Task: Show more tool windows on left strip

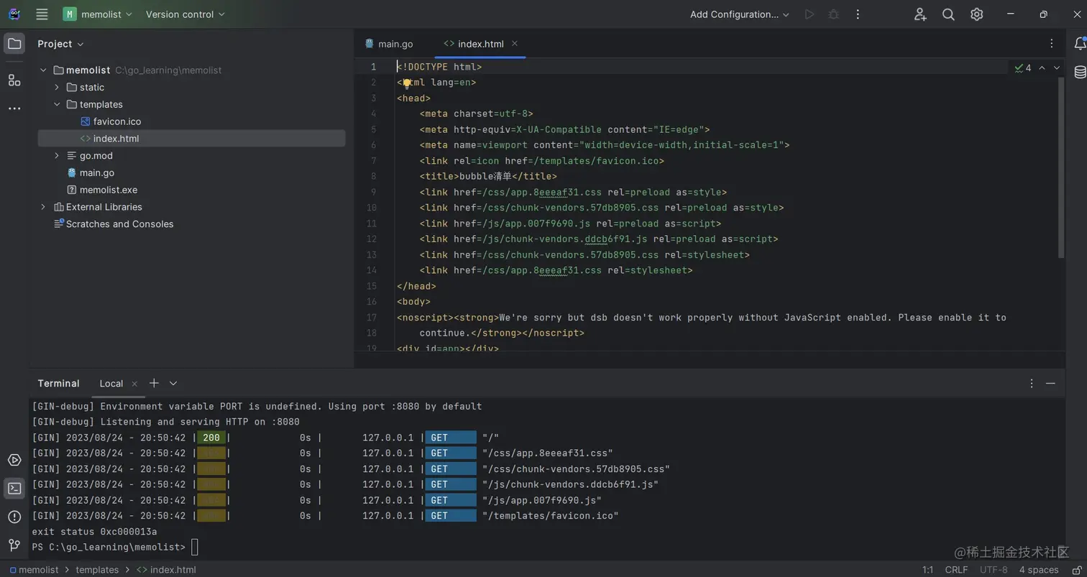Action: 14,109
